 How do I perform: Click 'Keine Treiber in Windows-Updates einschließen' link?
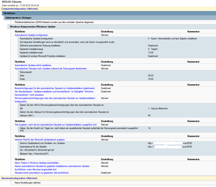pos(36,163)
